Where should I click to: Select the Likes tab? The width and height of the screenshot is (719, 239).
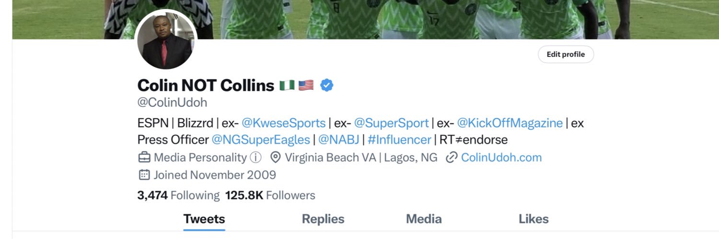click(533, 219)
